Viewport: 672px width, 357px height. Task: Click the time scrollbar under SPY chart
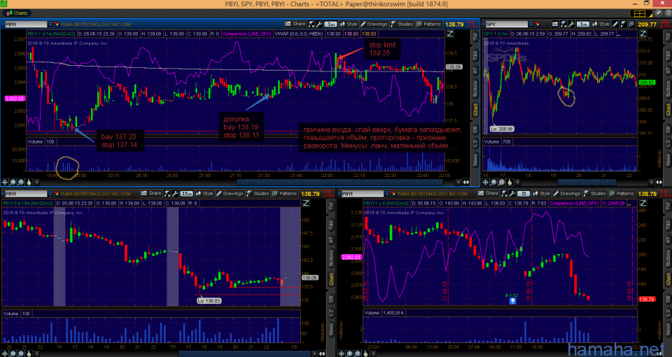point(587,182)
